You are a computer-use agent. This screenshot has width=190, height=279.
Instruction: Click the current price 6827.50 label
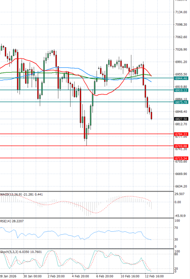[181, 119]
